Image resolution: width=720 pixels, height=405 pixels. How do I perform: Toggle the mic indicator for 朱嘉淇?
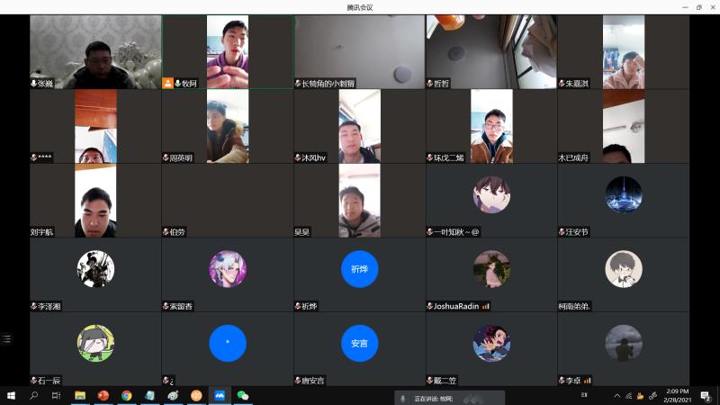pos(562,83)
